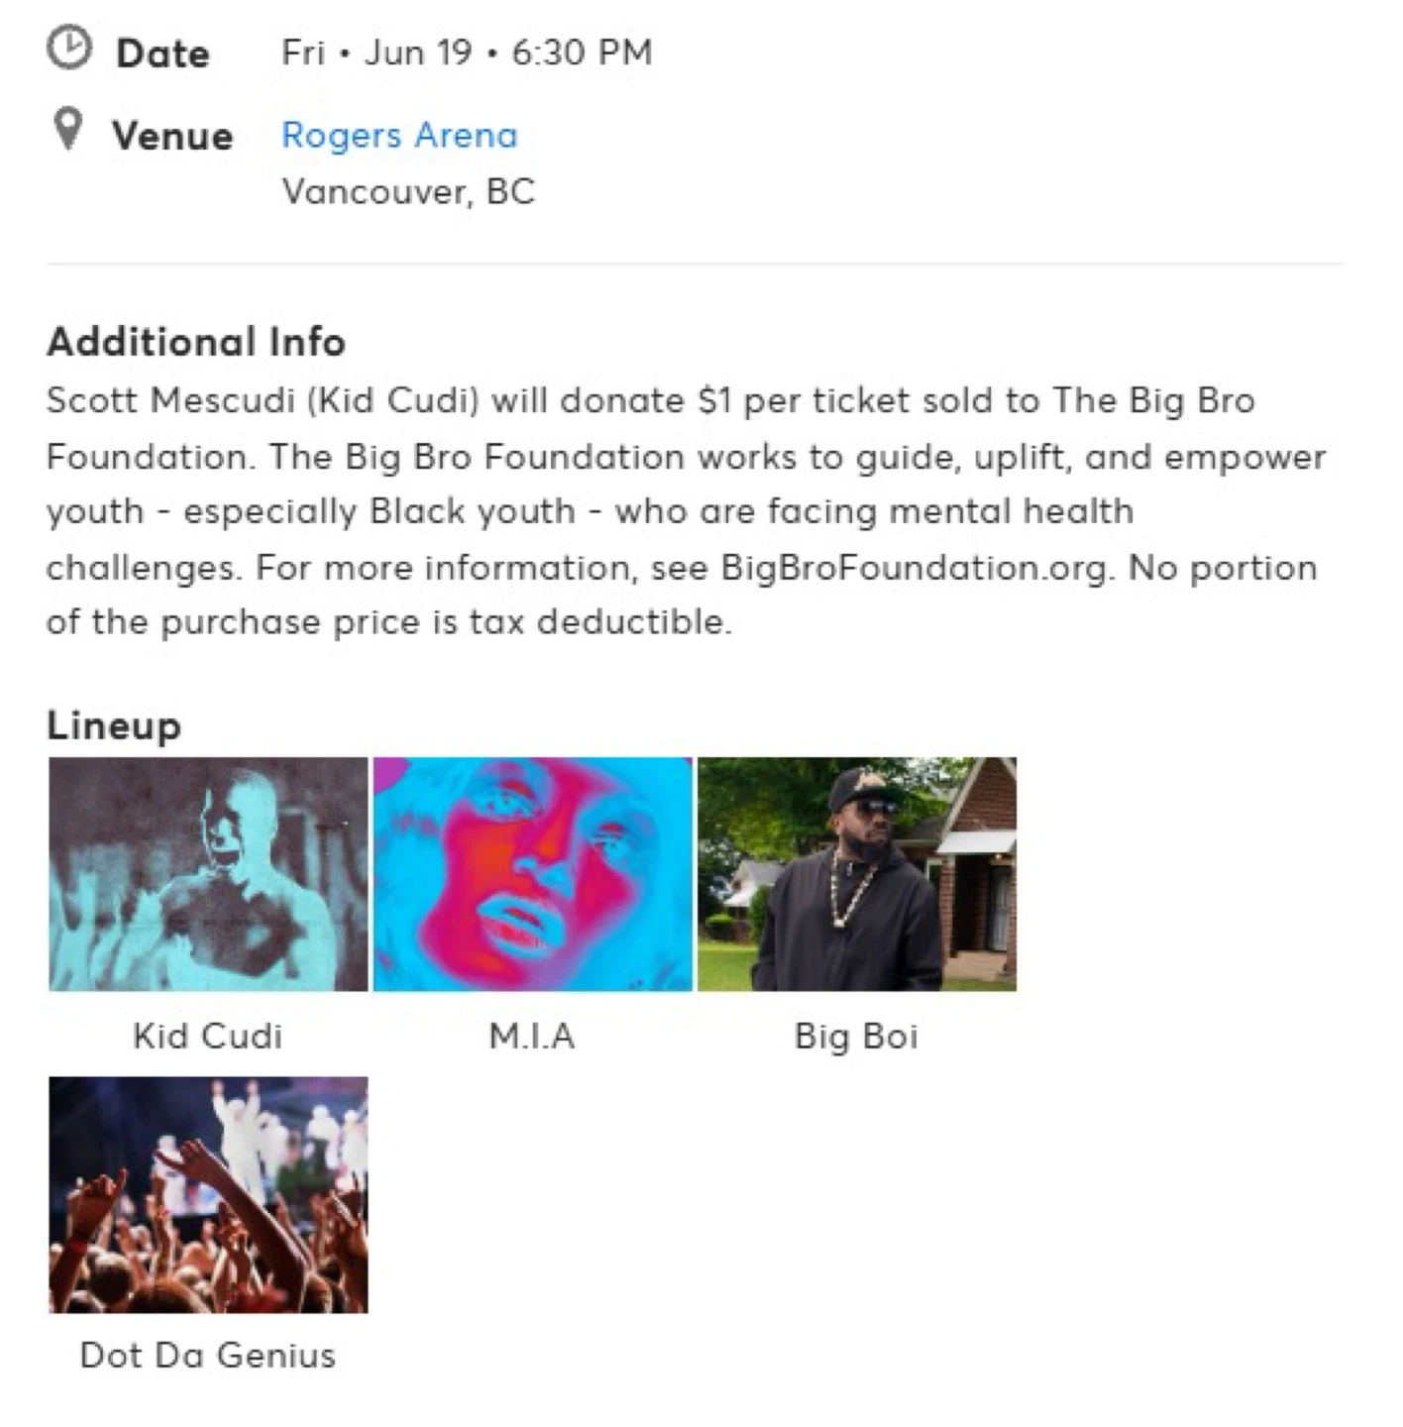Click Big Boi's lineup photo

pos(856,874)
